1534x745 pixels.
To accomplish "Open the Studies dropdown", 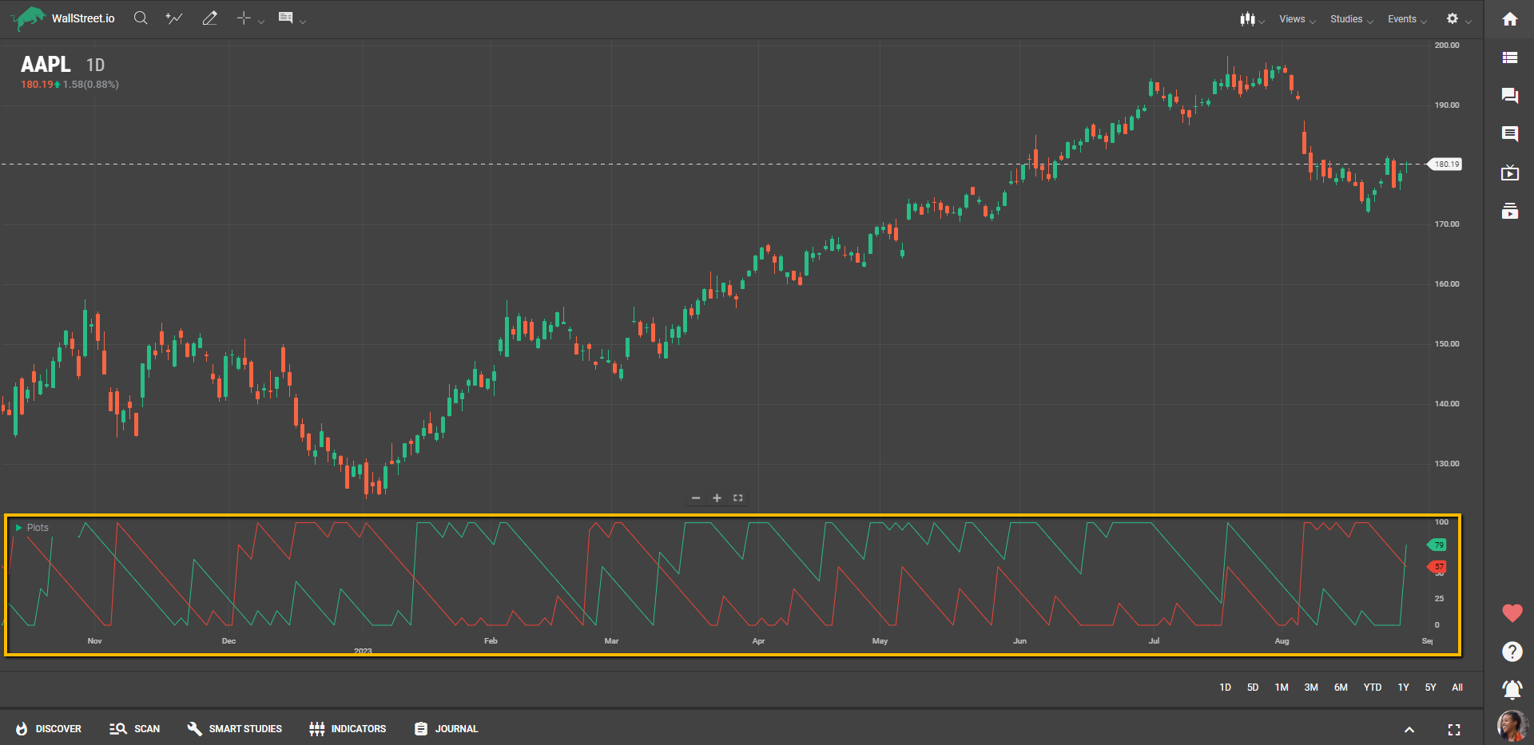I will tap(1350, 19).
